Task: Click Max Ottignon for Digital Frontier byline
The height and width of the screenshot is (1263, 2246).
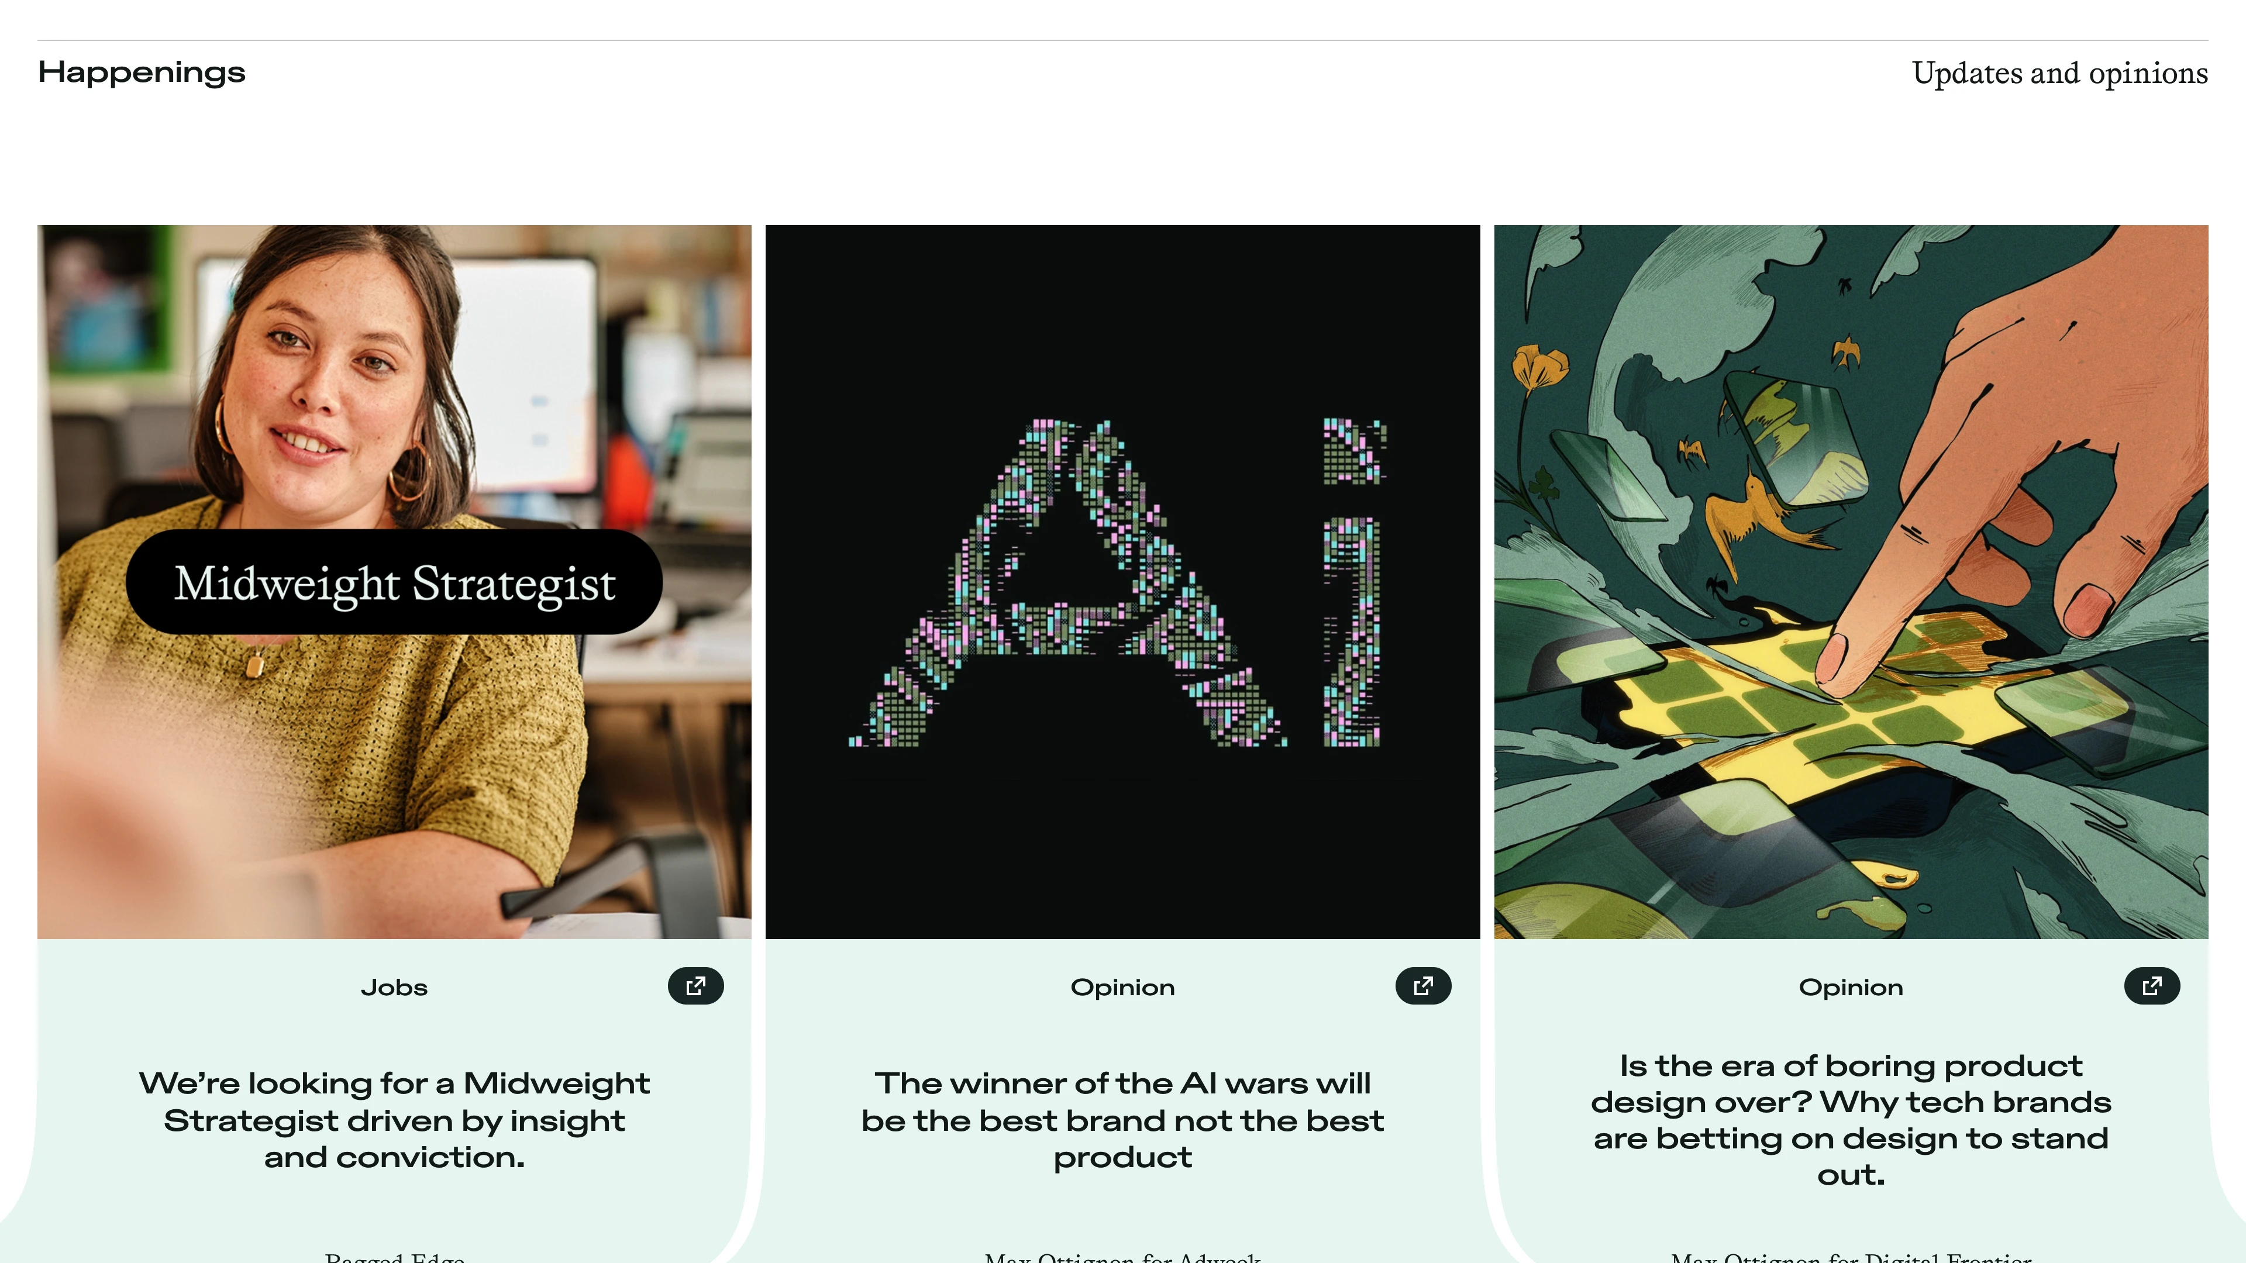Action: 1851,1257
